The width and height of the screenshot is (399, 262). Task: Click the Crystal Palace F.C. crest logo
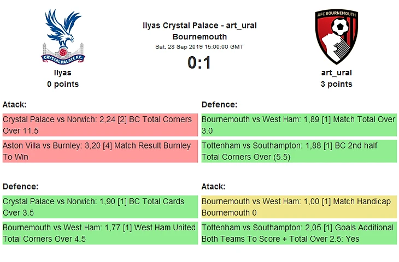(63, 37)
